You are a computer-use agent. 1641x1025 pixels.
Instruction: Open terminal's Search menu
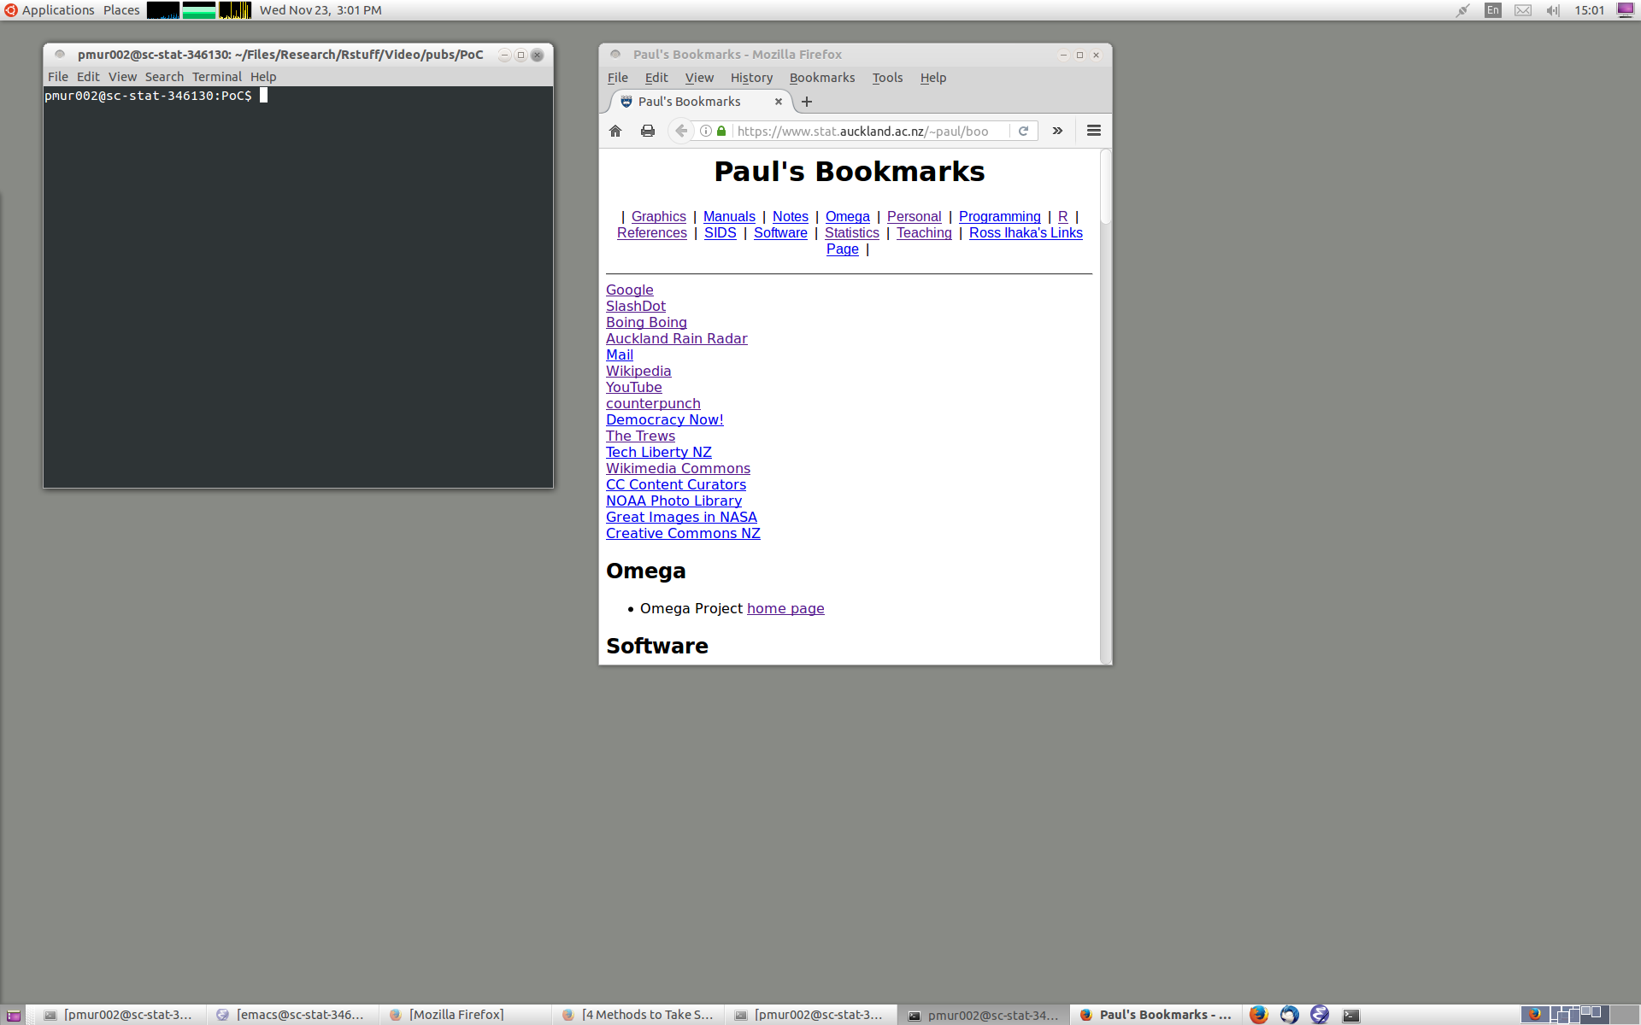[164, 77]
